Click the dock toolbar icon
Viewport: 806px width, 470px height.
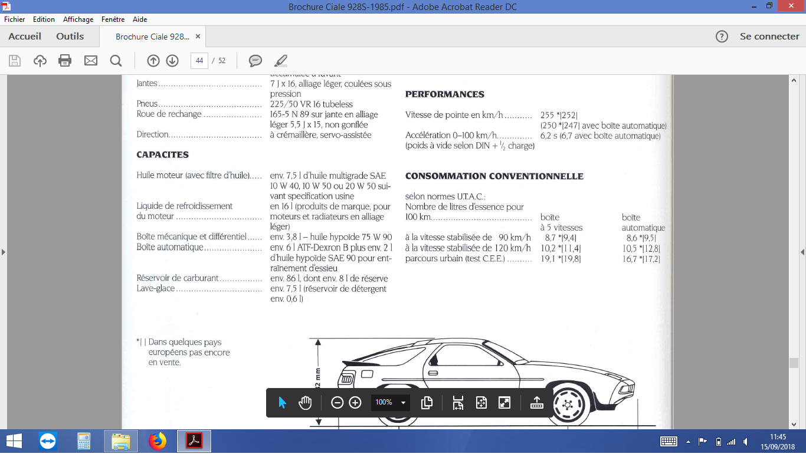536,402
